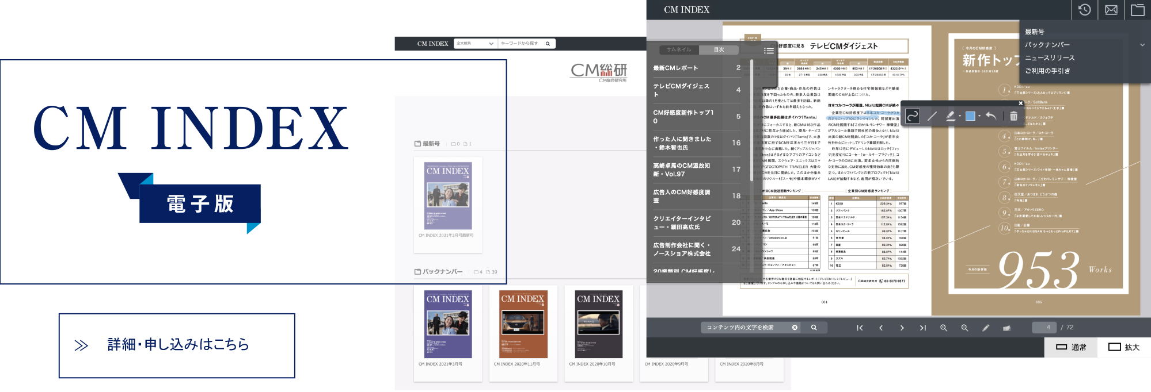The width and height of the screenshot is (1151, 392).
Task: Click the table of contents panel scrollbar
Action: (x=751, y=120)
